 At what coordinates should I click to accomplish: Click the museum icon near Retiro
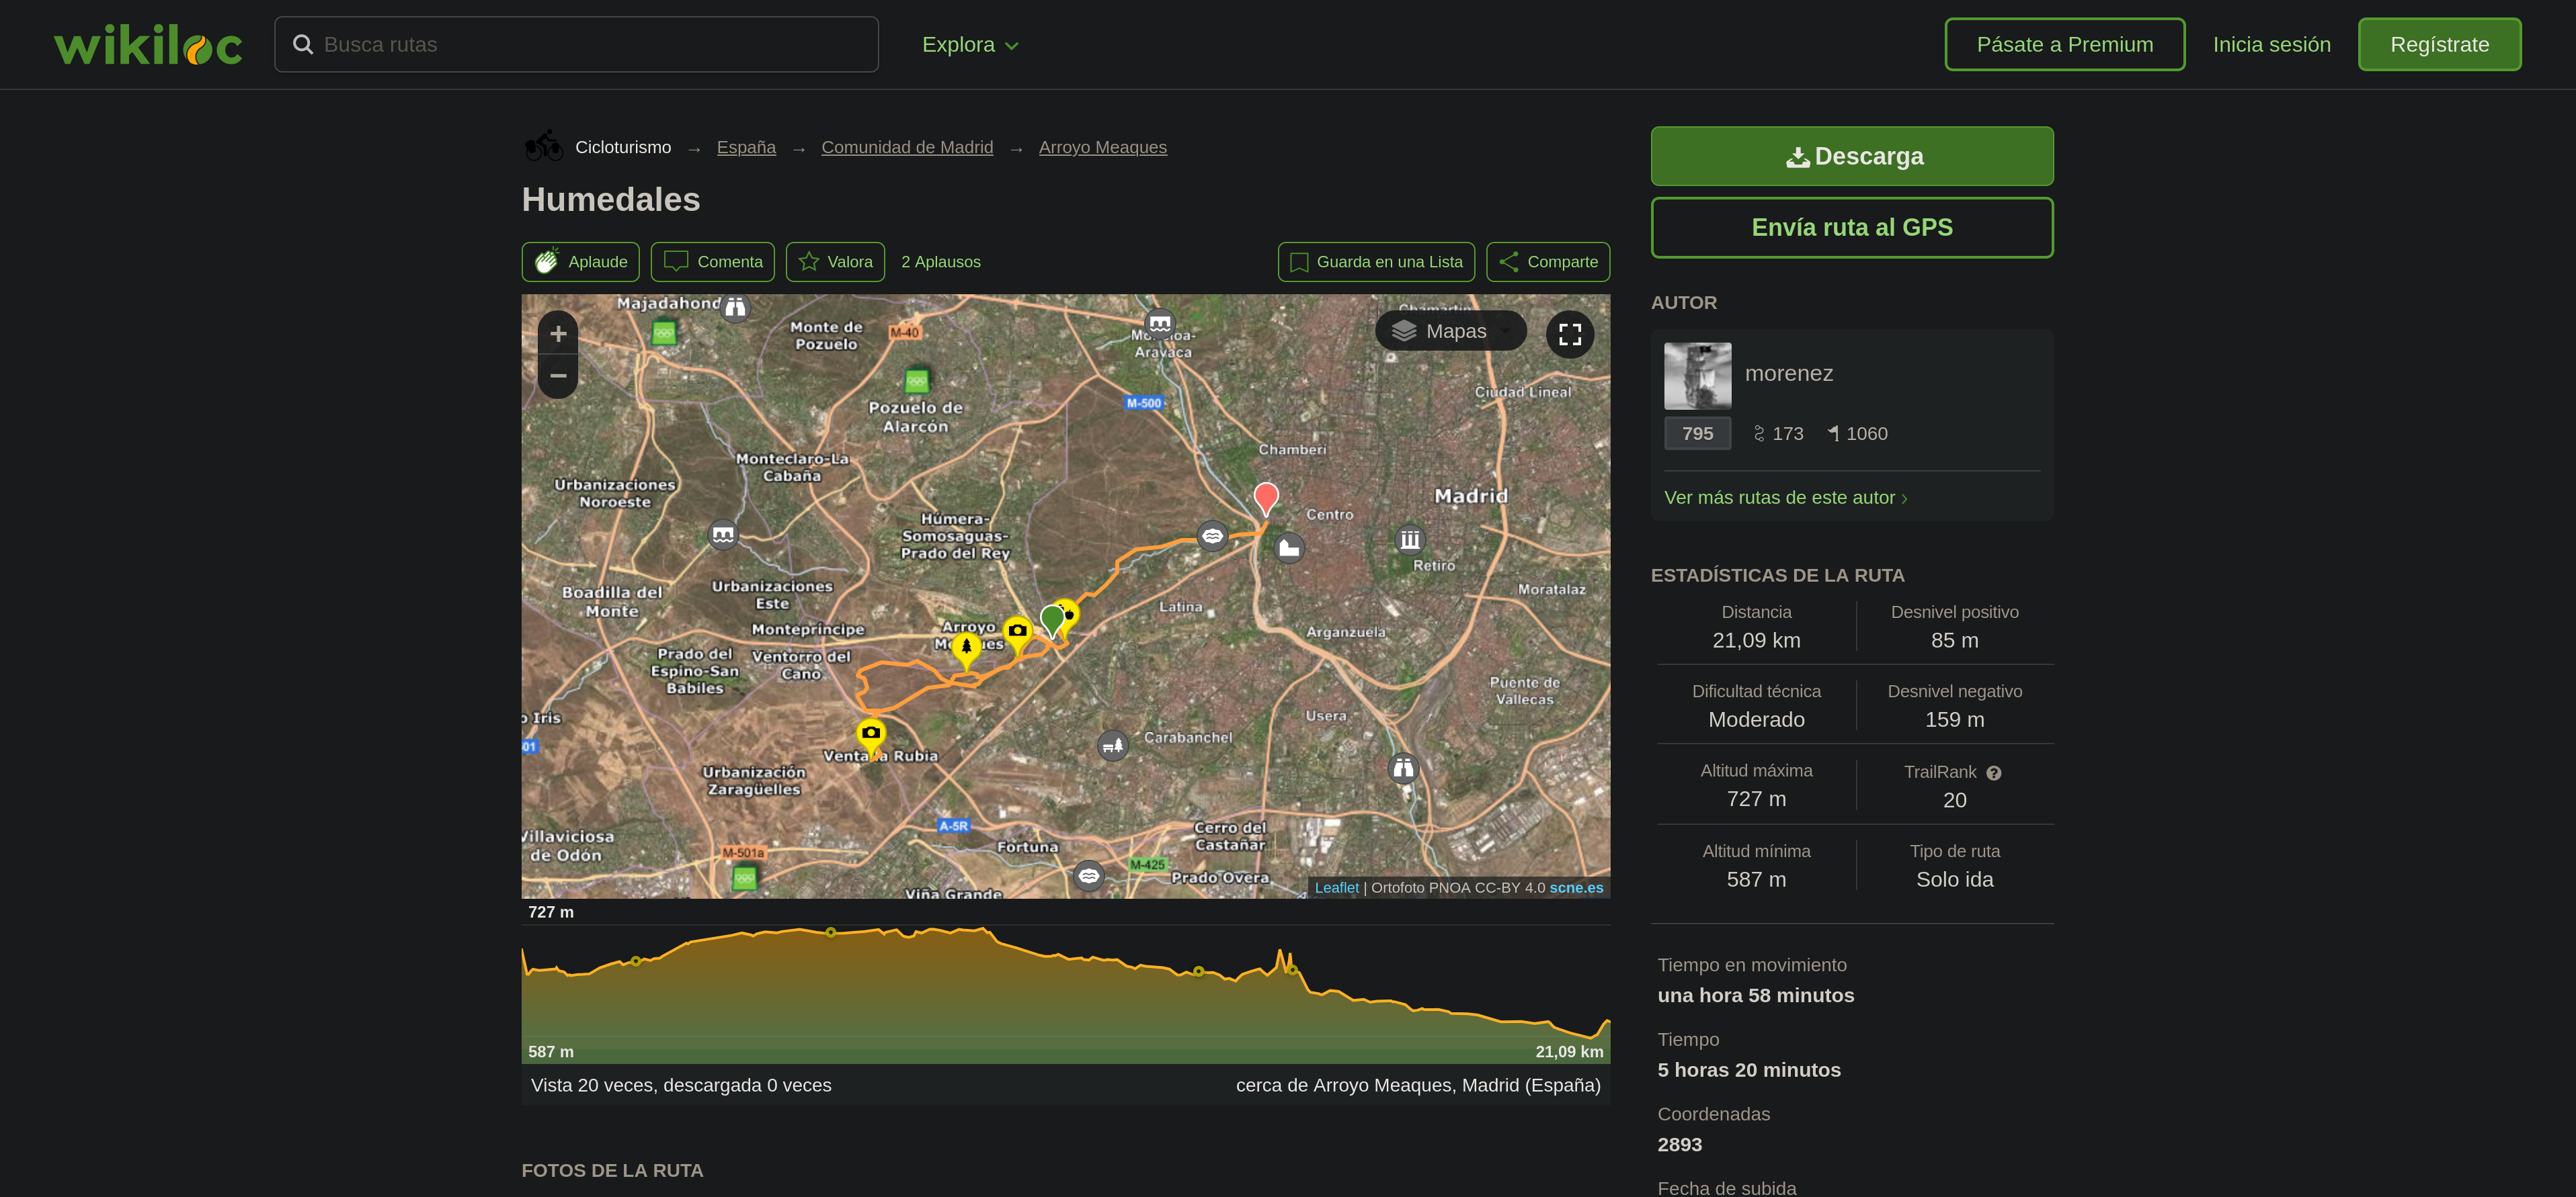(x=1409, y=541)
